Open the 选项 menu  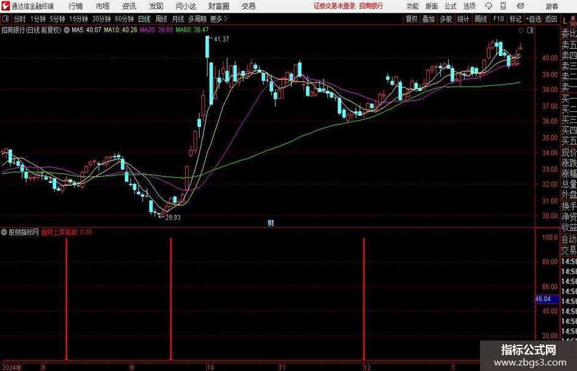469,6
